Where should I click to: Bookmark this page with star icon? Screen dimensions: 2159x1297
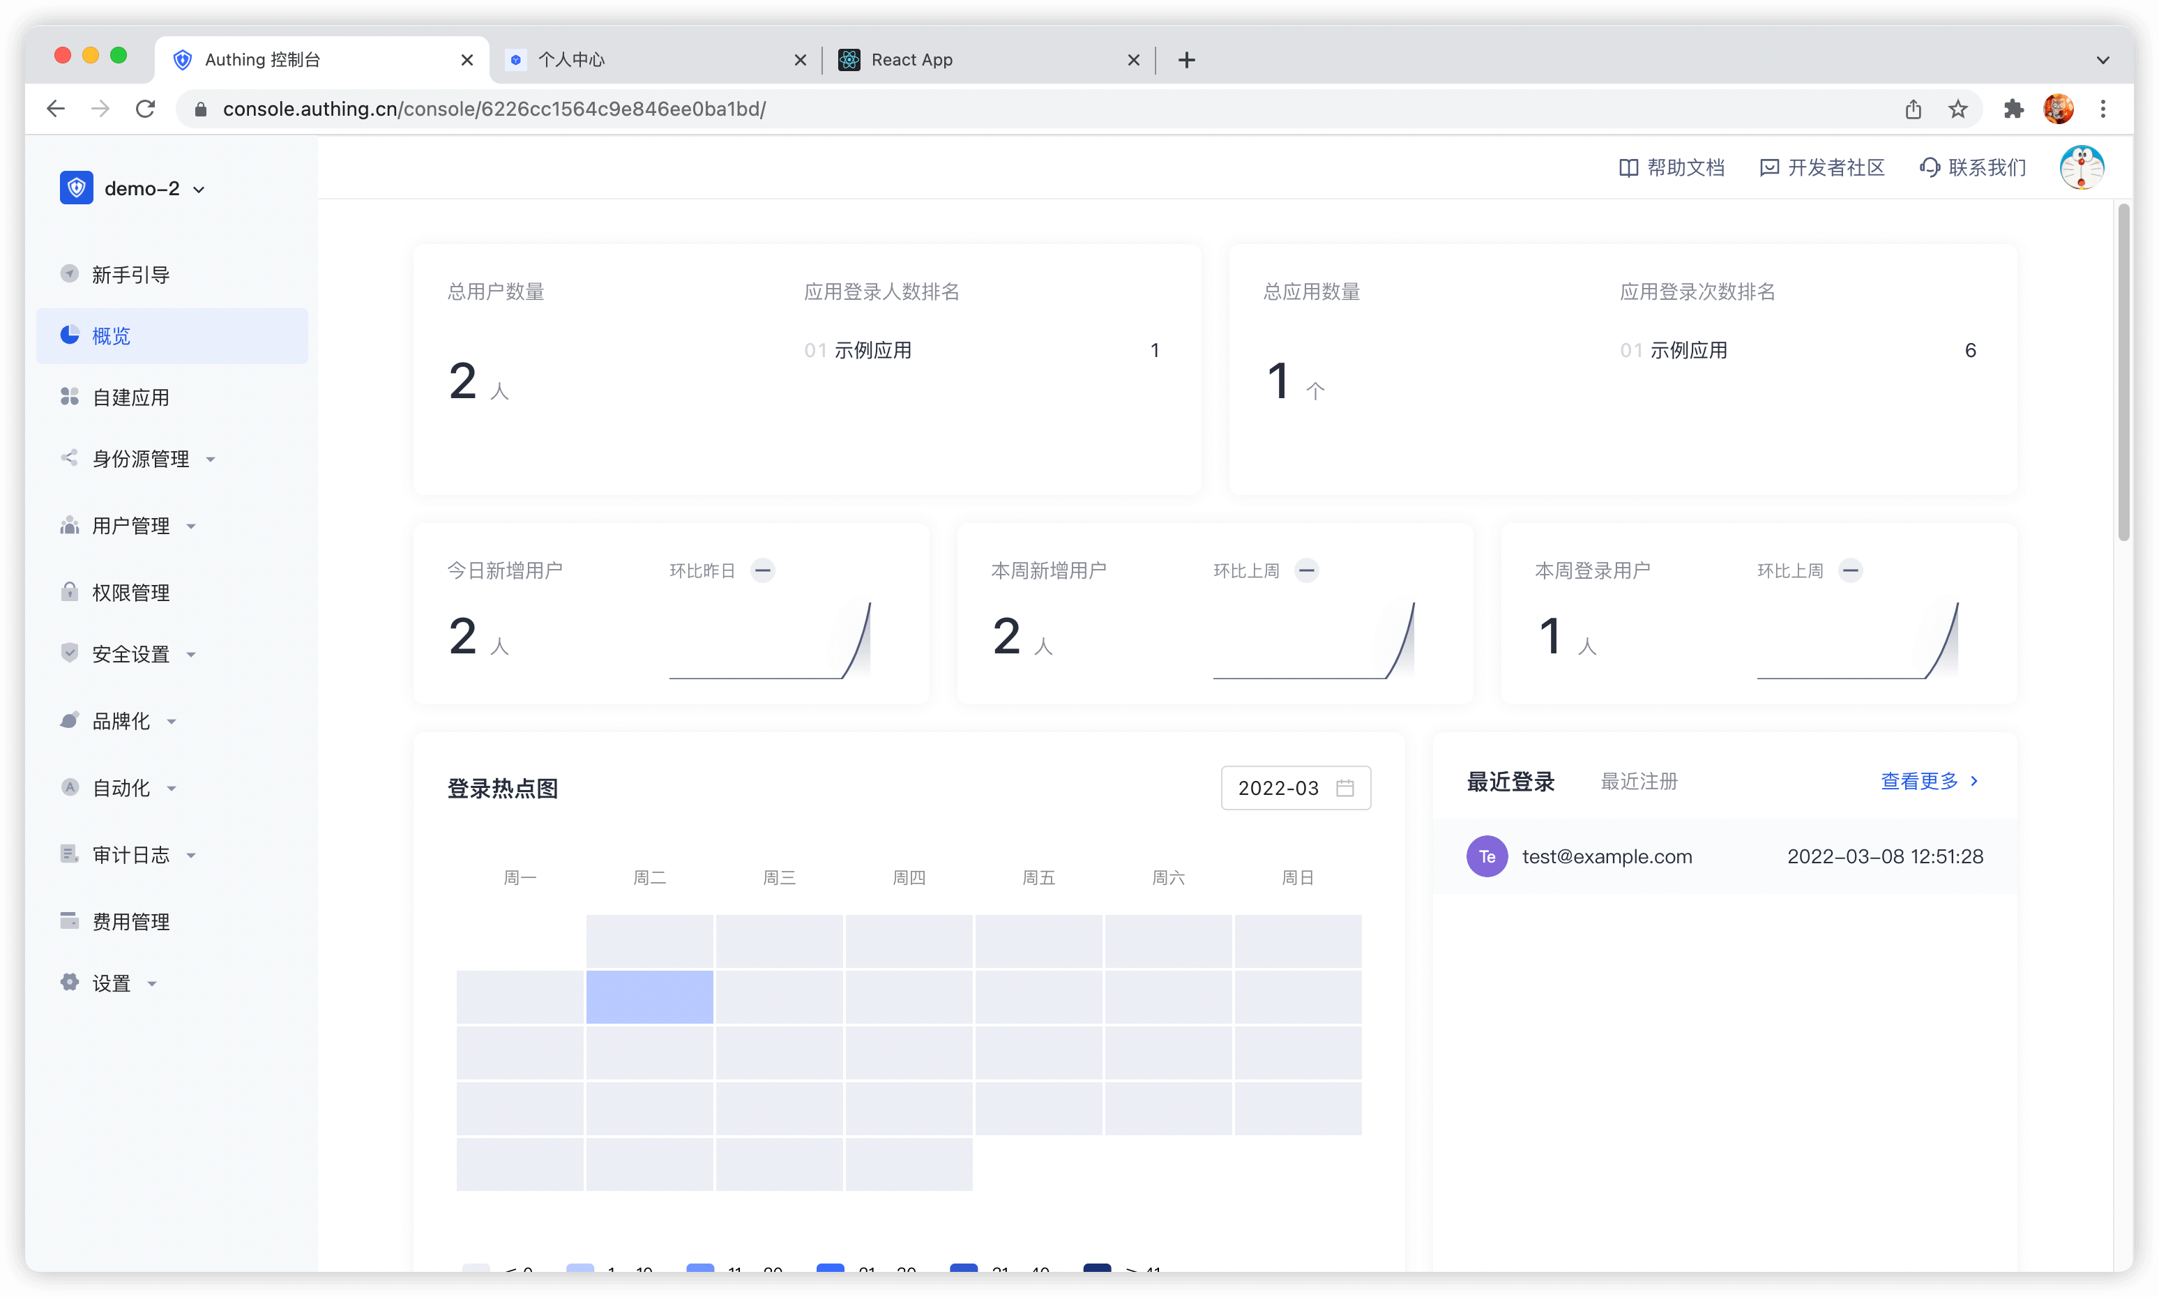[1958, 109]
